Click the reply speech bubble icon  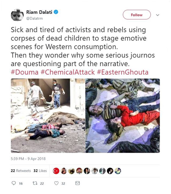click(x=14, y=183)
